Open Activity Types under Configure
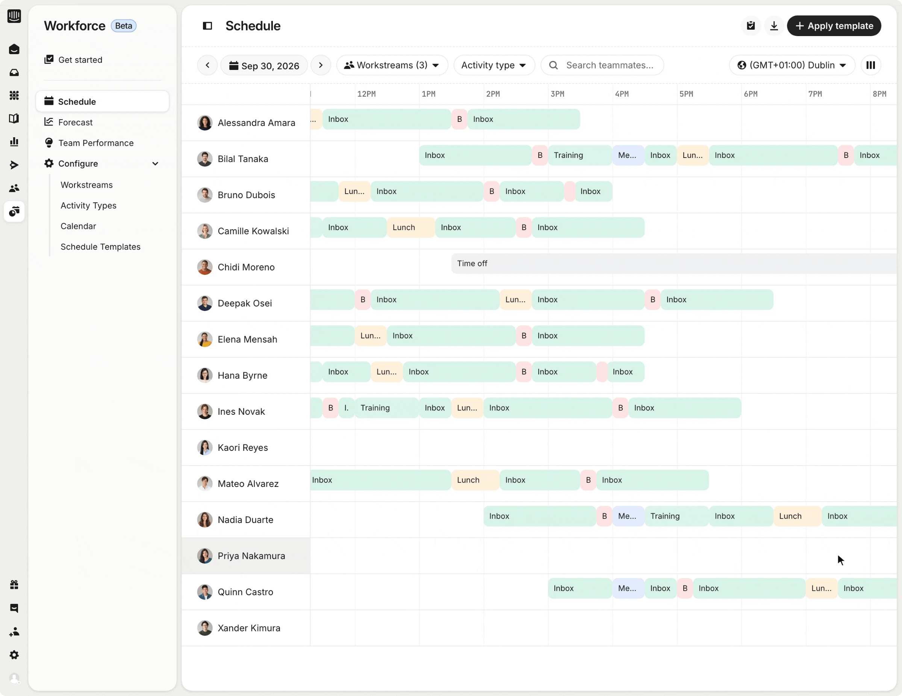The height and width of the screenshot is (696, 902). pos(88,205)
